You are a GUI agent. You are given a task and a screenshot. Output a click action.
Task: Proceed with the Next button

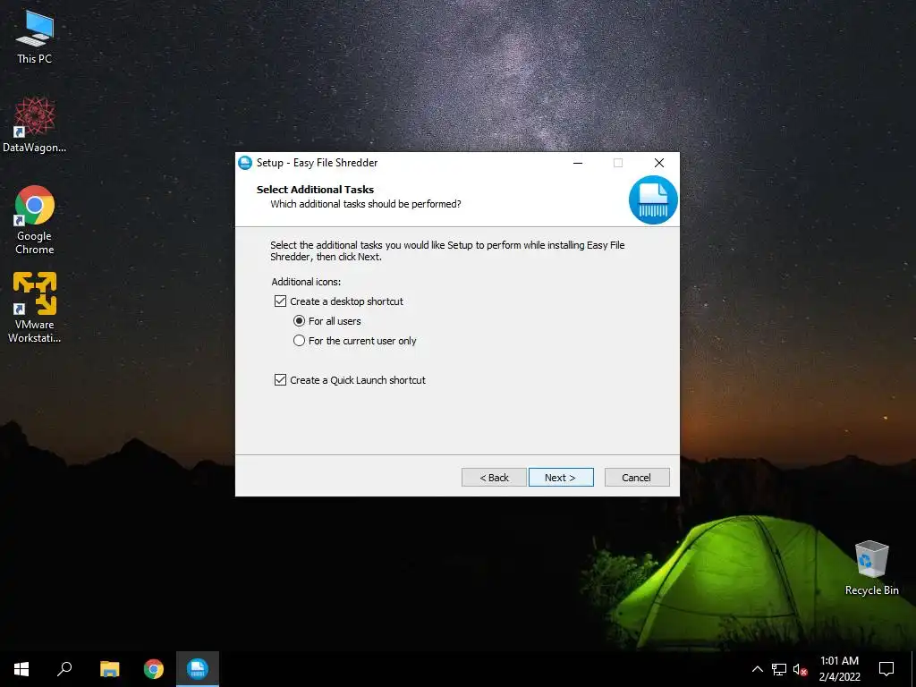[561, 478]
